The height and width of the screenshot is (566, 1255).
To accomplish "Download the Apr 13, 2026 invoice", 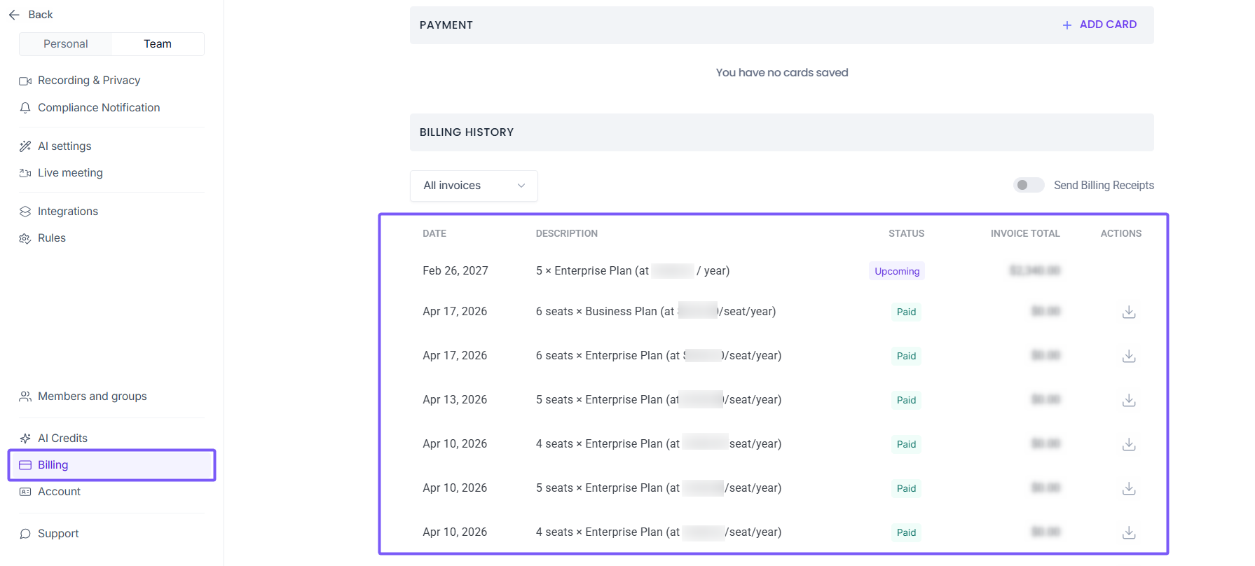I will (x=1128, y=400).
